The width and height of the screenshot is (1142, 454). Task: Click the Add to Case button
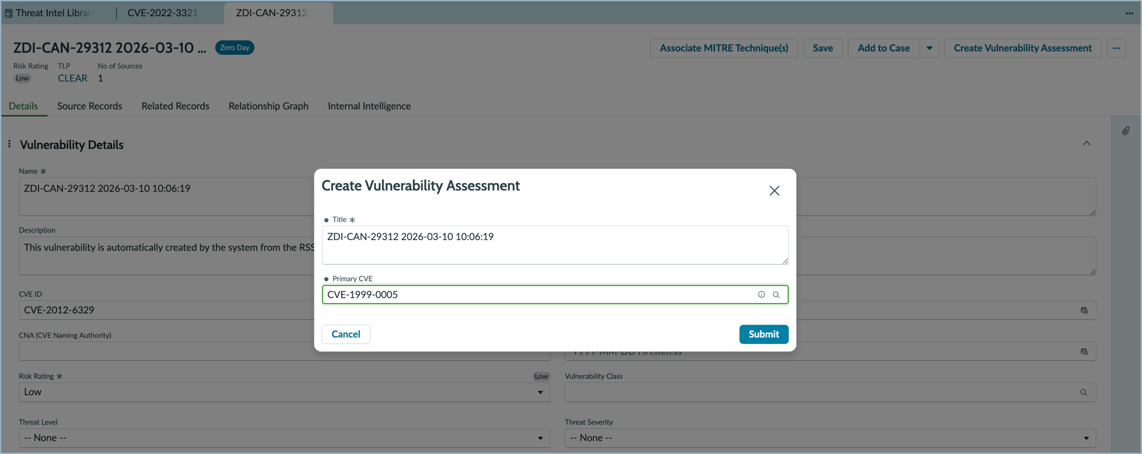click(884, 48)
